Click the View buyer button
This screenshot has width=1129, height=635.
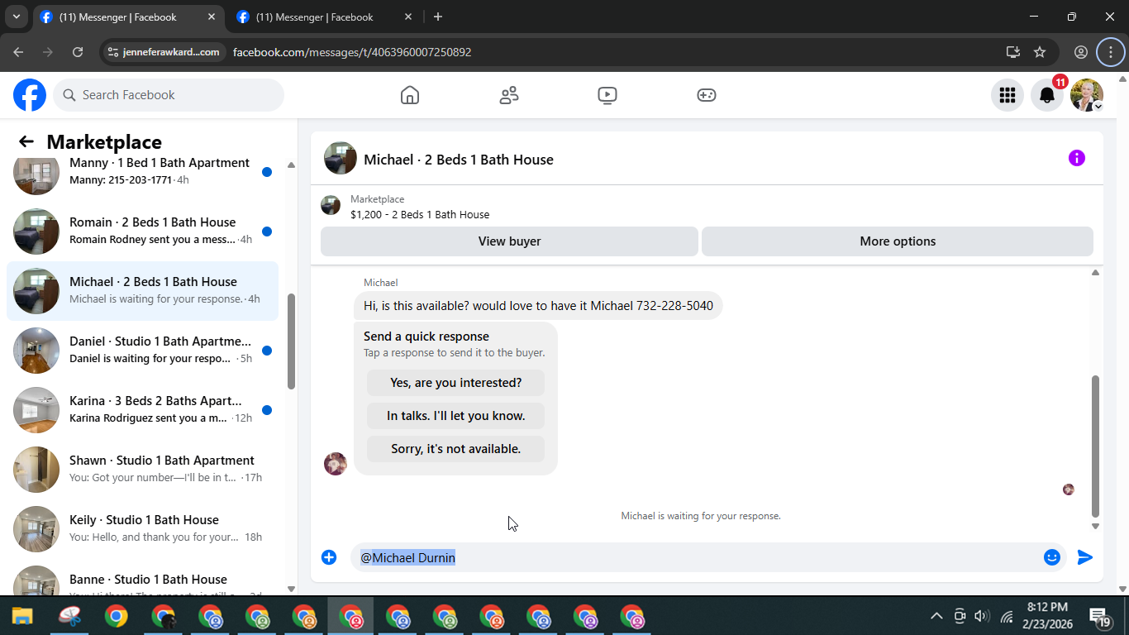coord(509,241)
